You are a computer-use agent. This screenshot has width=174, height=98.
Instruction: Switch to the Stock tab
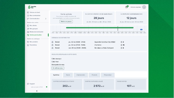coord(68,75)
